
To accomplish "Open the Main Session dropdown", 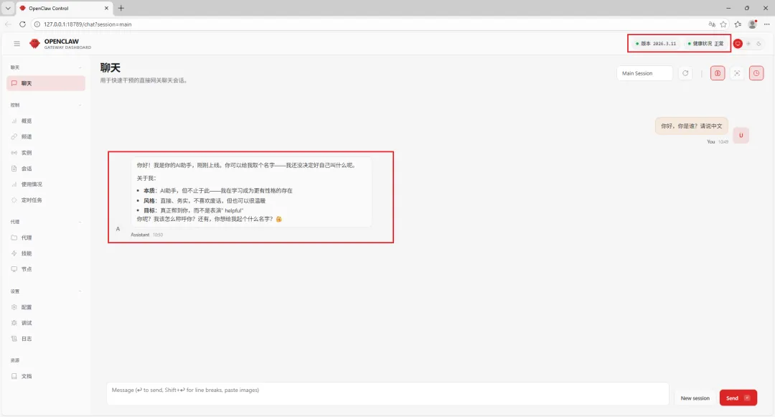I will coord(644,73).
